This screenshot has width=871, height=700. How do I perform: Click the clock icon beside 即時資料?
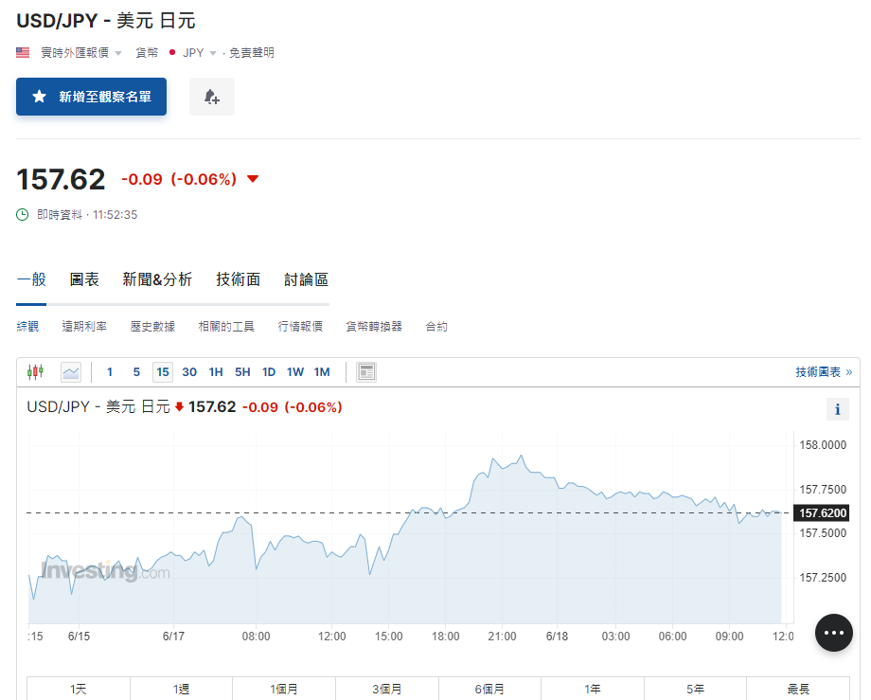[x=20, y=214]
